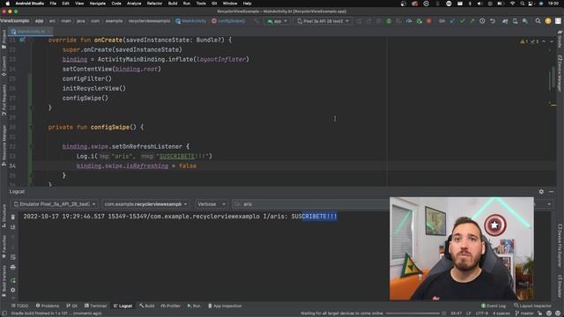Click the Logcat search field containing aris
The width and height of the screenshot is (564, 317).
(x=310, y=204)
